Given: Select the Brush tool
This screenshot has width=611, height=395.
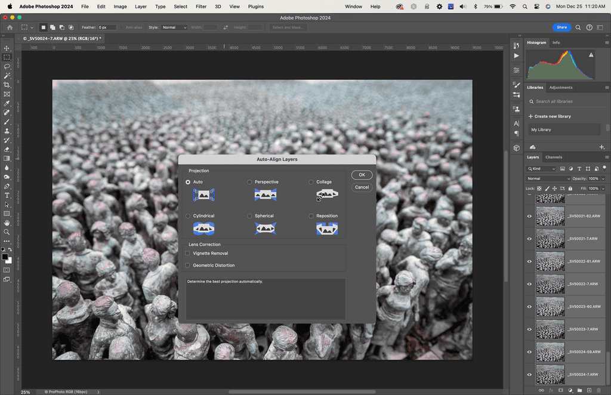Looking at the screenshot, I should point(7,122).
